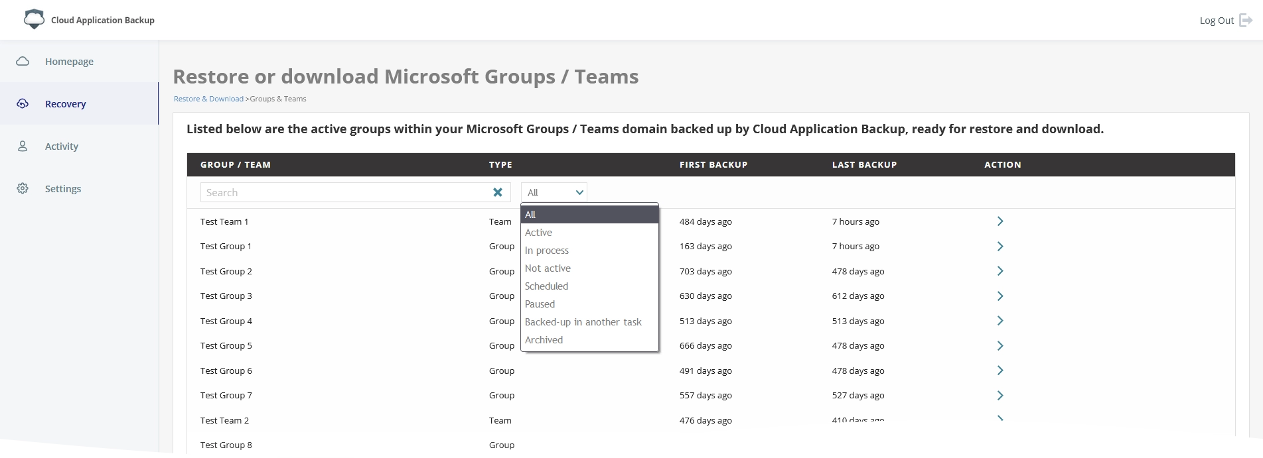Choose In process filter option
Image resolution: width=1263 pixels, height=458 pixels.
point(590,250)
